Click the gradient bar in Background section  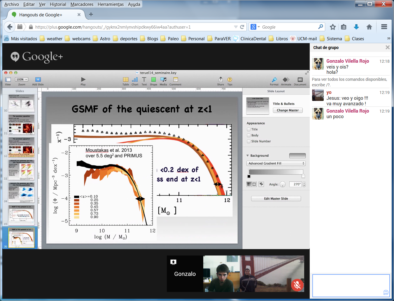coord(276,172)
